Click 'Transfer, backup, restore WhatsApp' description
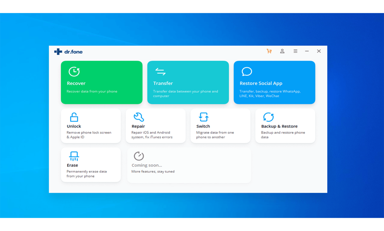This screenshot has width=384, height=231. pos(270,94)
